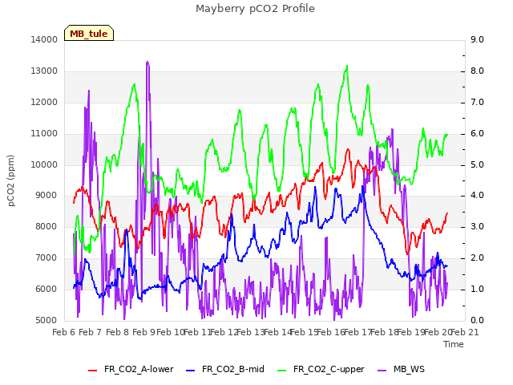Click the 9000 left axis tick label
Viewport: 513px width, 385px height.
tap(46, 196)
